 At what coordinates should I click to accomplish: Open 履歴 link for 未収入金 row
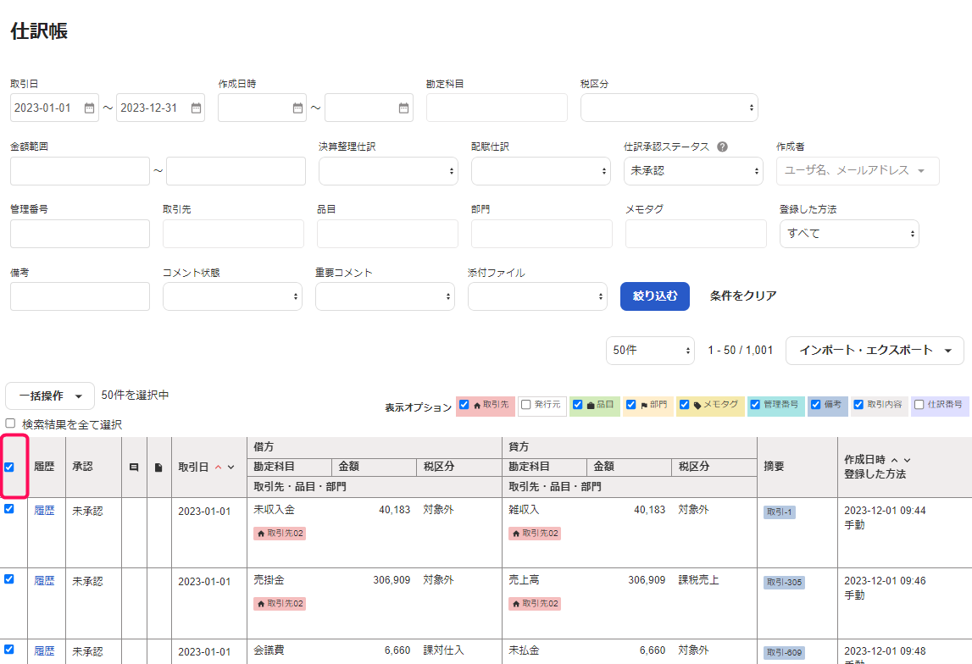[44, 511]
